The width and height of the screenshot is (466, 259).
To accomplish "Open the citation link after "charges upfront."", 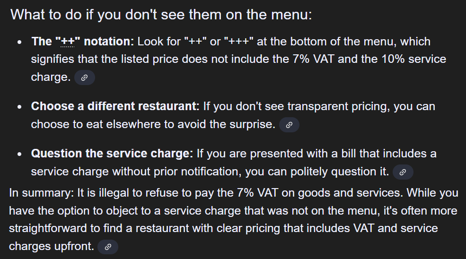I will [x=108, y=247].
